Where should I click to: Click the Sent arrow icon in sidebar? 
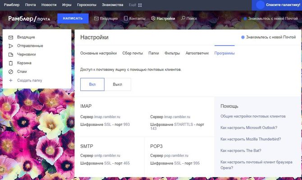[11, 46]
